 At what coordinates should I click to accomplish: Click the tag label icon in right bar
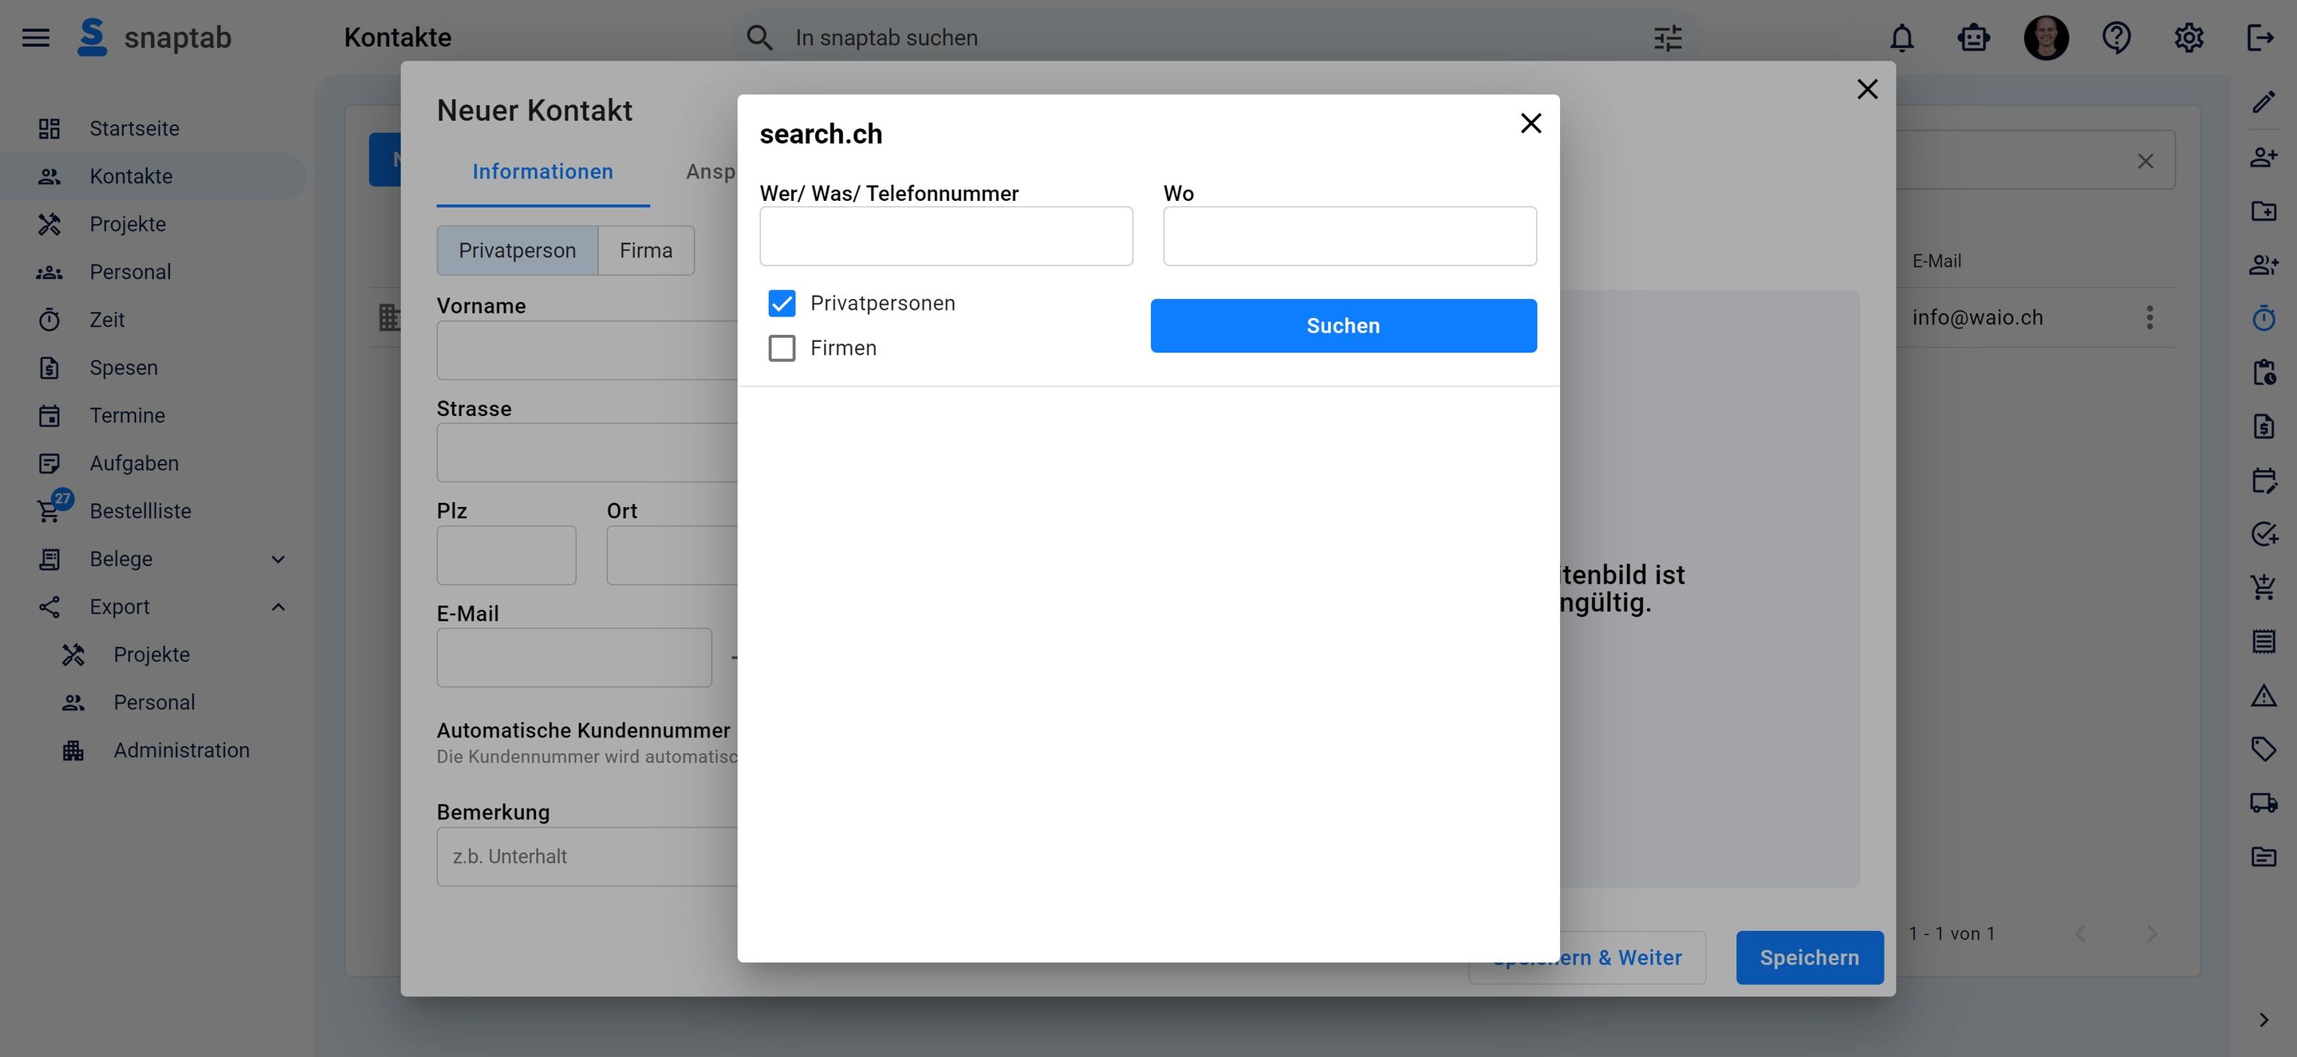click(2264, 749)
